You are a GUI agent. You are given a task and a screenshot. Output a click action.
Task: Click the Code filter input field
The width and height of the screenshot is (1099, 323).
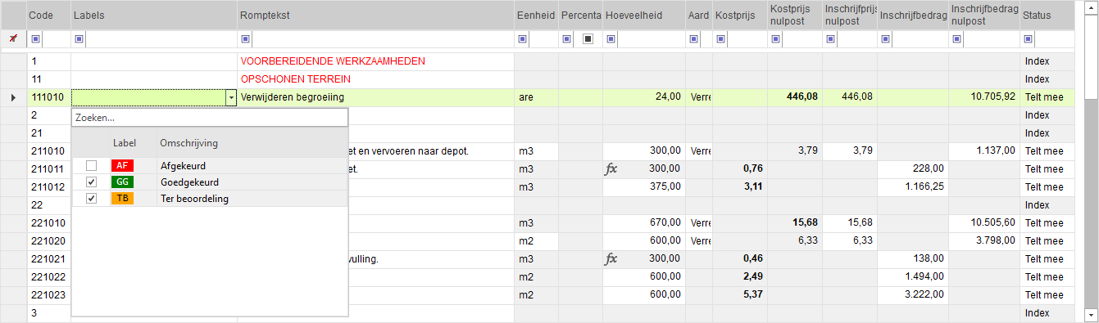click(x=56, y=39)
